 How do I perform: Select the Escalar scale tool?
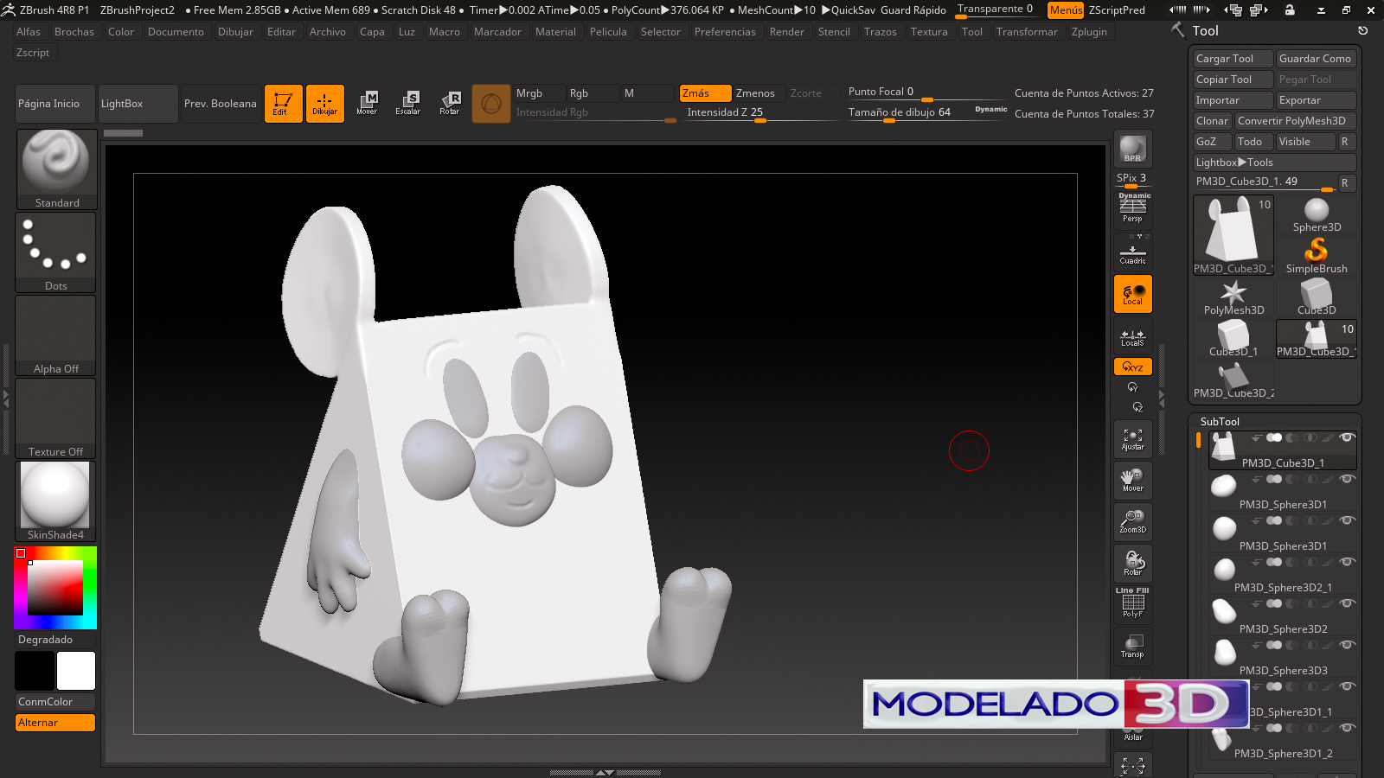coord(407,103)
